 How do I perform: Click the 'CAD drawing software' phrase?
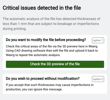29,51
